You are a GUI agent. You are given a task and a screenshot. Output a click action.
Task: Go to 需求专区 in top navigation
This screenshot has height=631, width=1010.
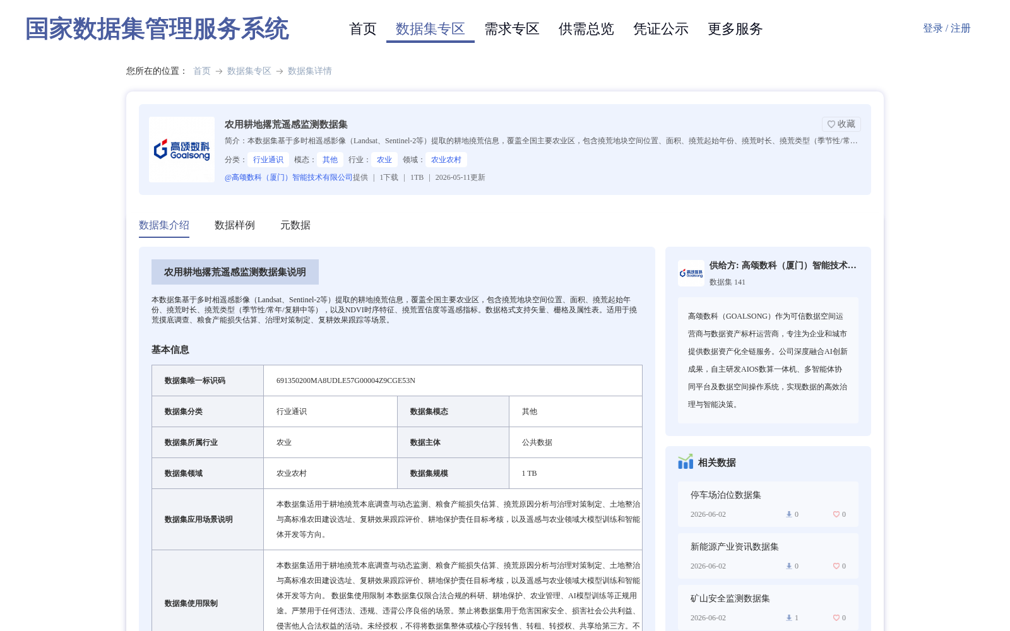point(512,29)
